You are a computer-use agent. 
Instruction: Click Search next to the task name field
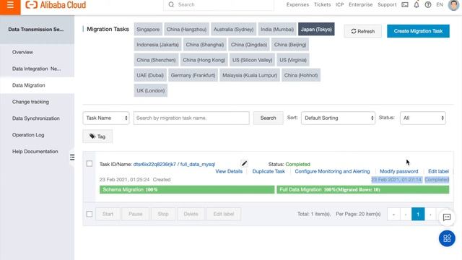pyautogui.click(x=268, y=118)
